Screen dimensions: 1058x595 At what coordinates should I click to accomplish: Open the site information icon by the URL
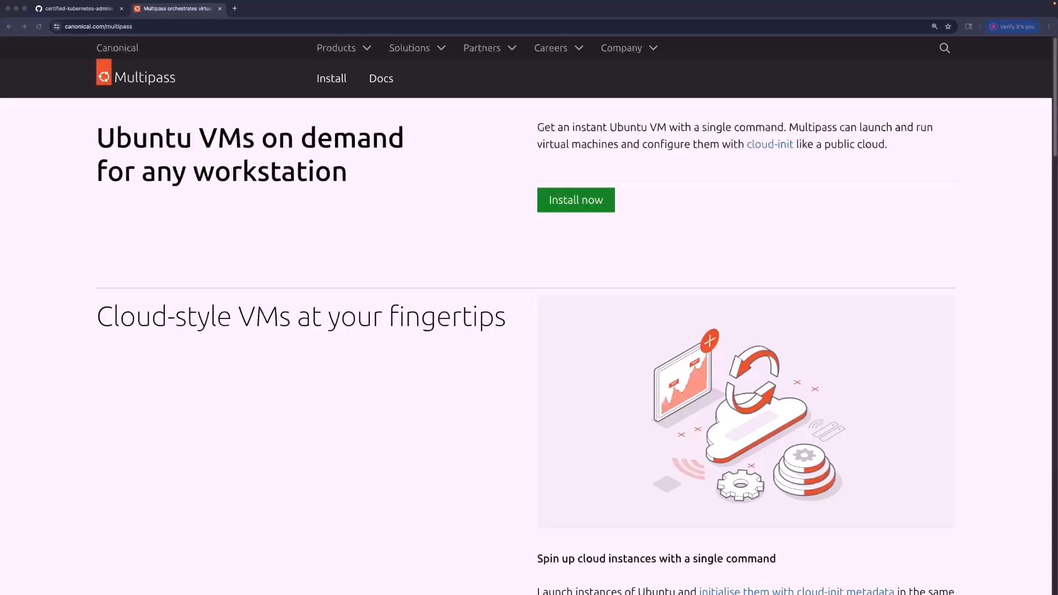(57, 26)
